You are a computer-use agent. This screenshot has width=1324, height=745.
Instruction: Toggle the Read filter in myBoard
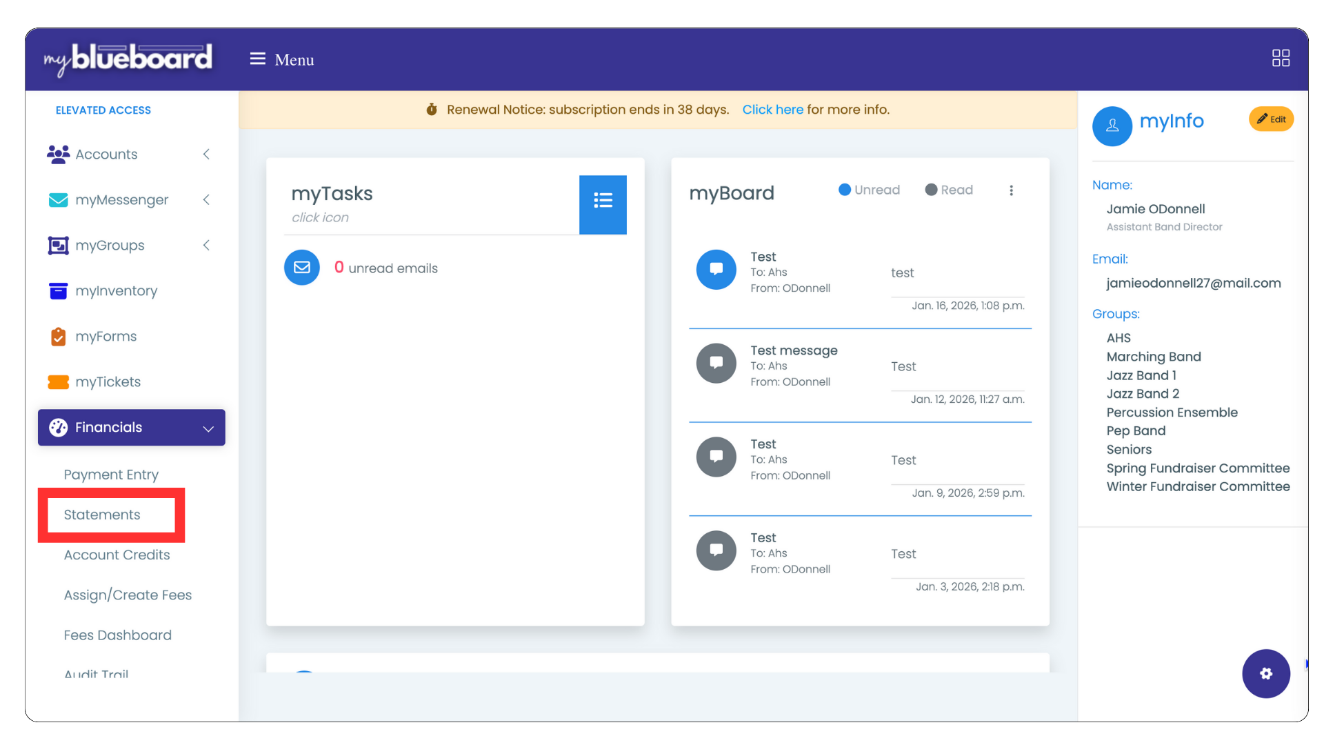(949, 190)
